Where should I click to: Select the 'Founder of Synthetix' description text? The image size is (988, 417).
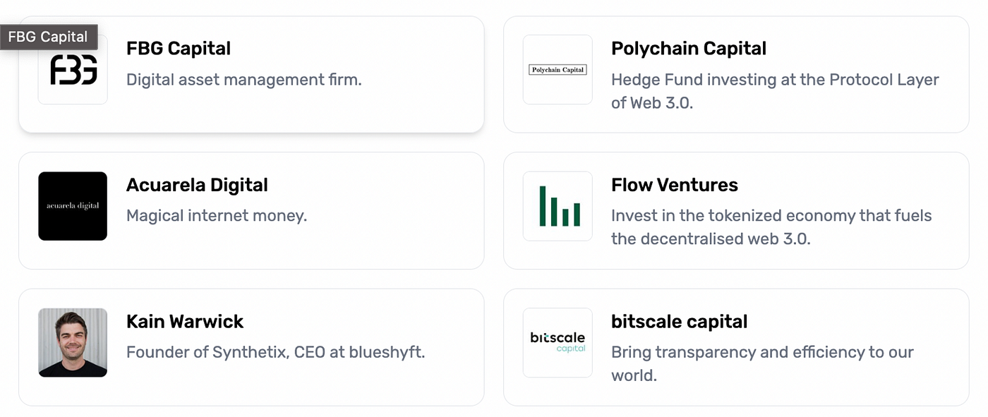(275, 352)
